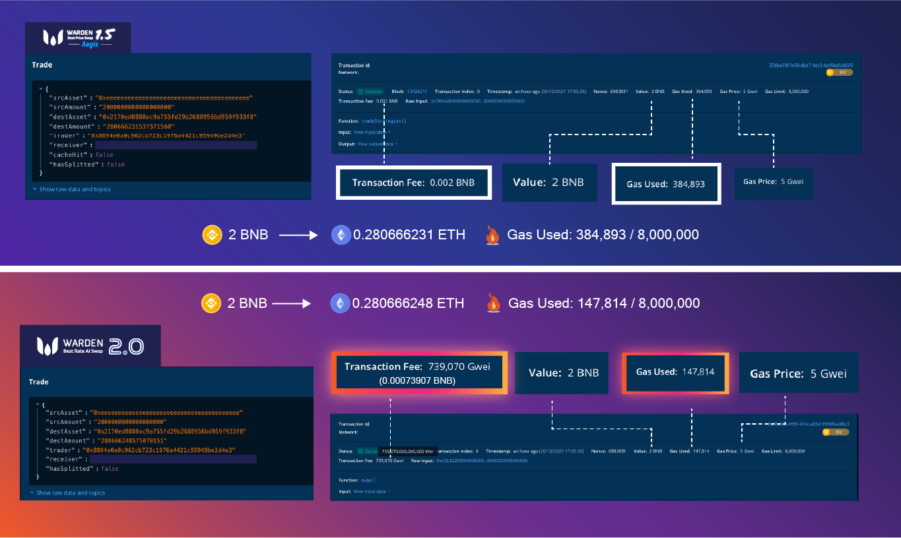Click the tradeStrategies() function link
Image resolution: width=901 pixels, height=538 pixels.
tap(384, 121)
